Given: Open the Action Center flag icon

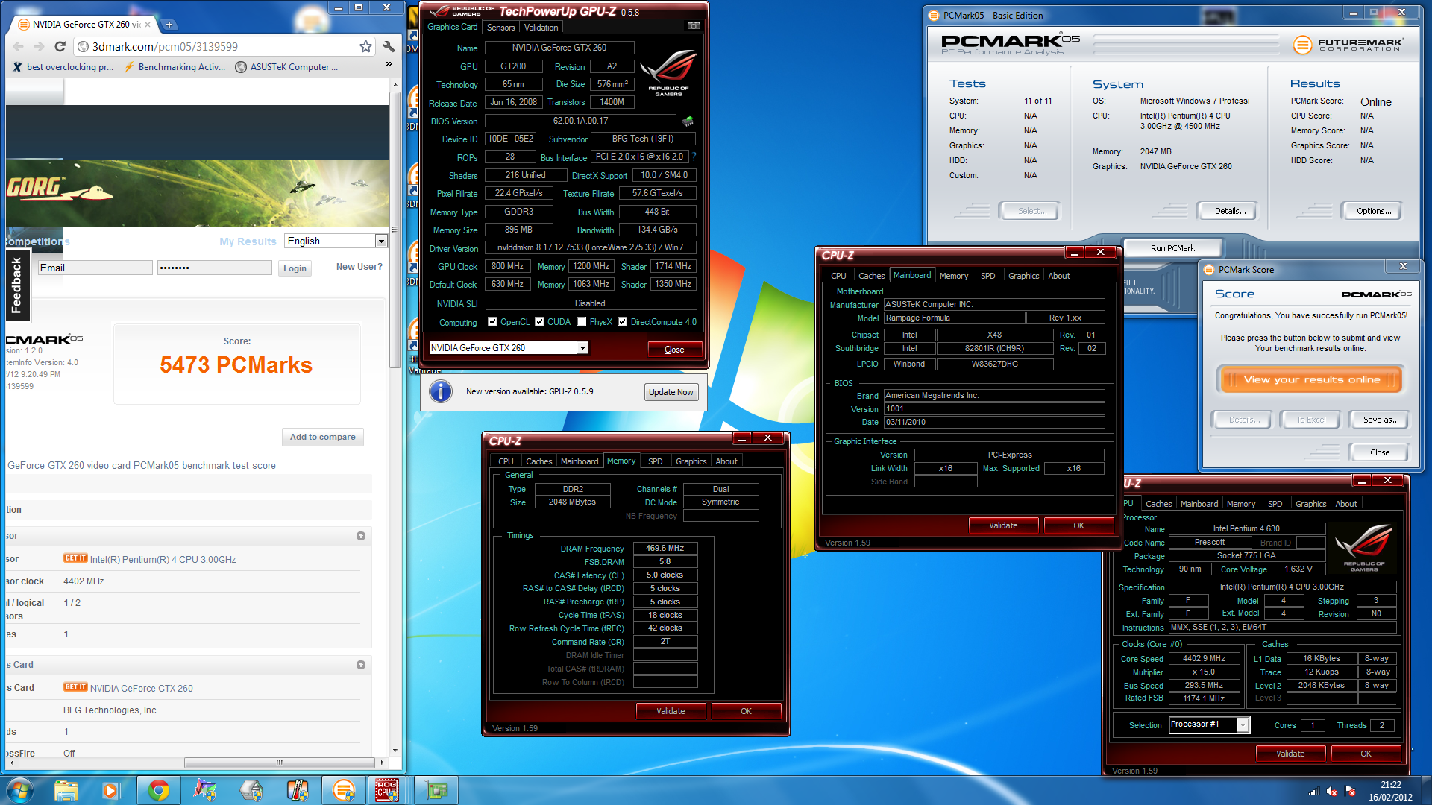Looking at the screenshot, I should tap(1350, 791).
